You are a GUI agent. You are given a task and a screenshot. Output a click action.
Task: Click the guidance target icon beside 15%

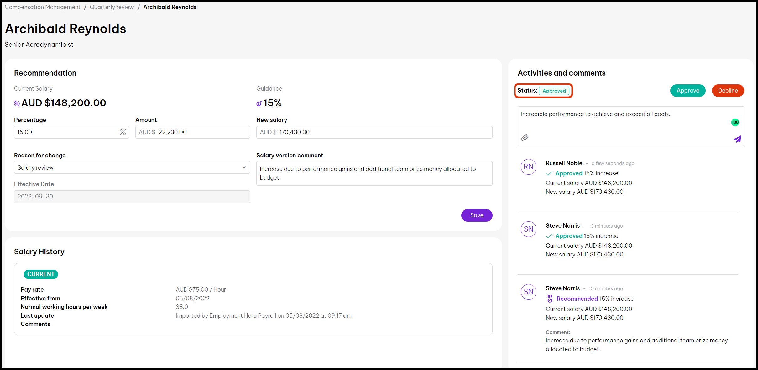pyautogui.click(x=259, y=103)
